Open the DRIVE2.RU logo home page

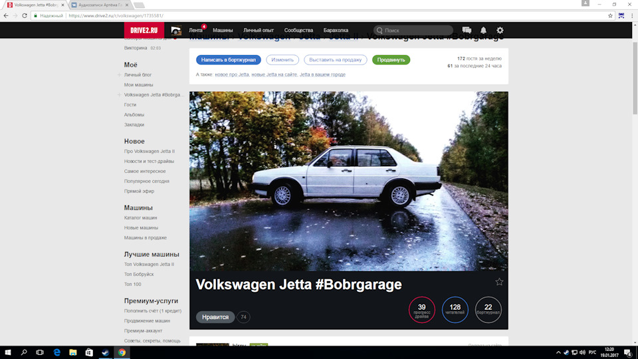coord(144,30)
